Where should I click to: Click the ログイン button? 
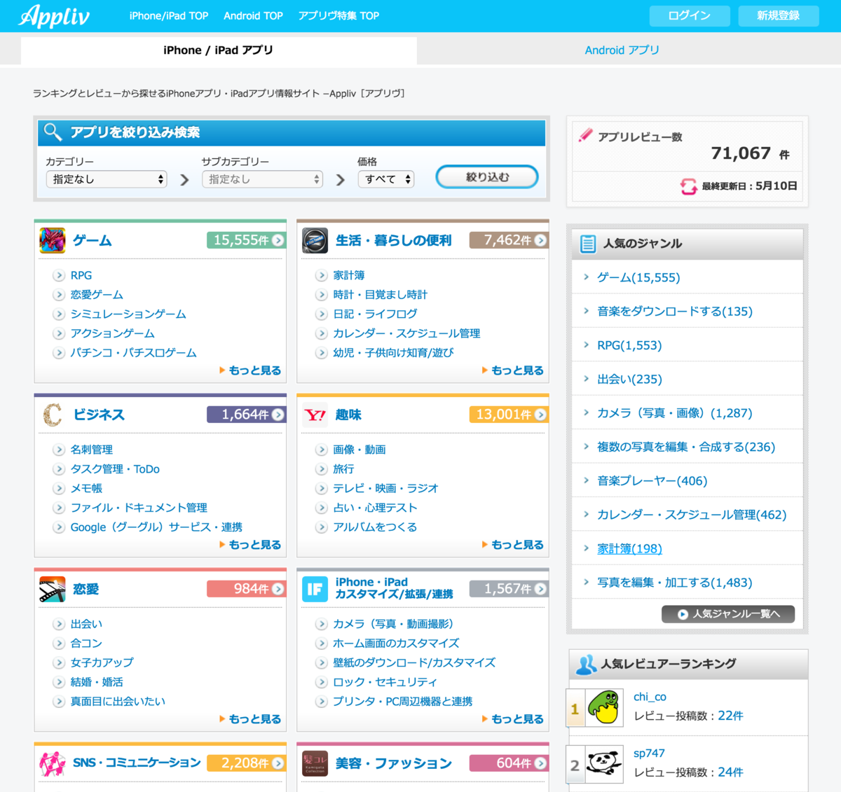pyautogui.click(x=690, y=15)
